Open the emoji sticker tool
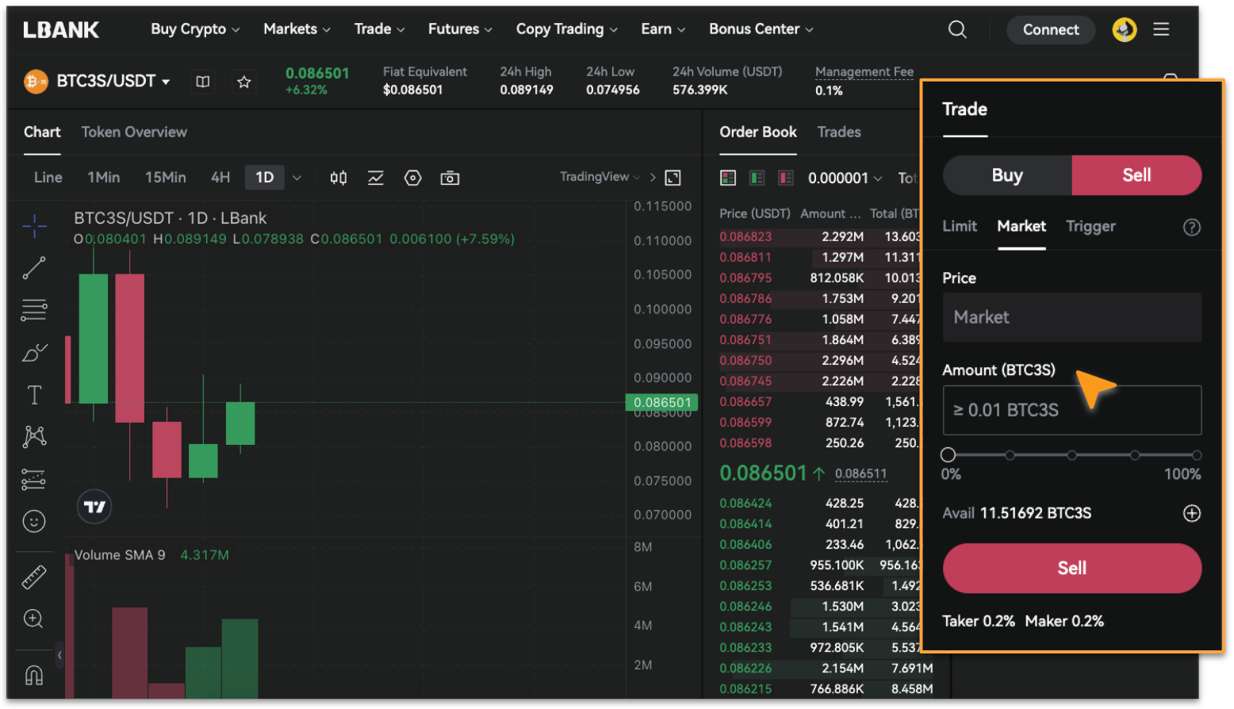The image size is (1234, 709). pos(33,521)
